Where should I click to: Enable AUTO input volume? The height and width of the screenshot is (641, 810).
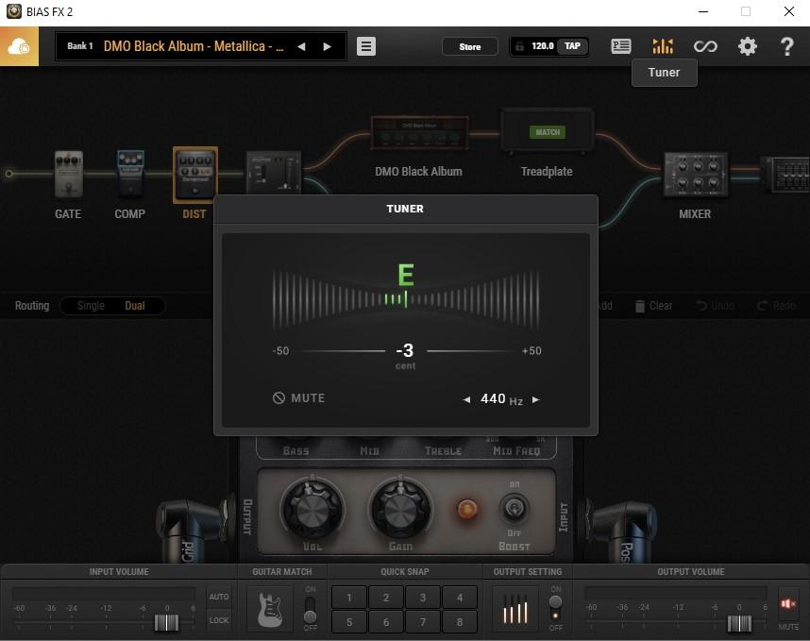tap(219, 597)
